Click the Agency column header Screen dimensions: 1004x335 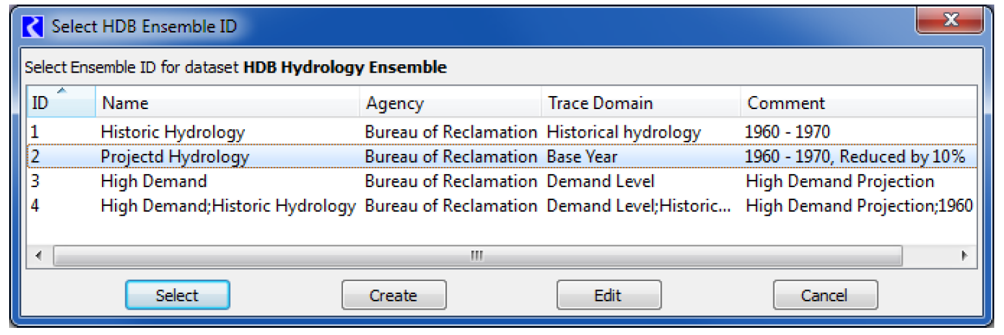click(x=449, y=103)
